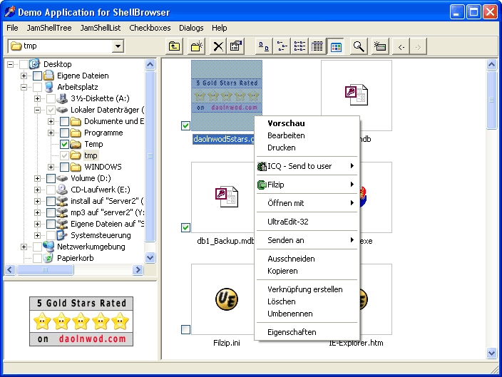
Task: Click the file list vertical scrollbar thumb
Action: click(491, 100)
